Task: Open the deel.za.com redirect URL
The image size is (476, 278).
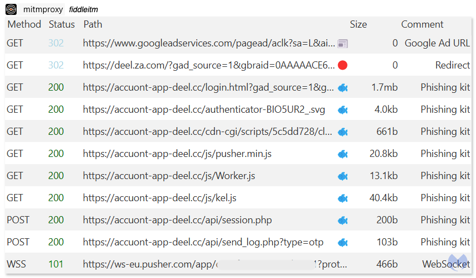Action: [x=209, y=65]
